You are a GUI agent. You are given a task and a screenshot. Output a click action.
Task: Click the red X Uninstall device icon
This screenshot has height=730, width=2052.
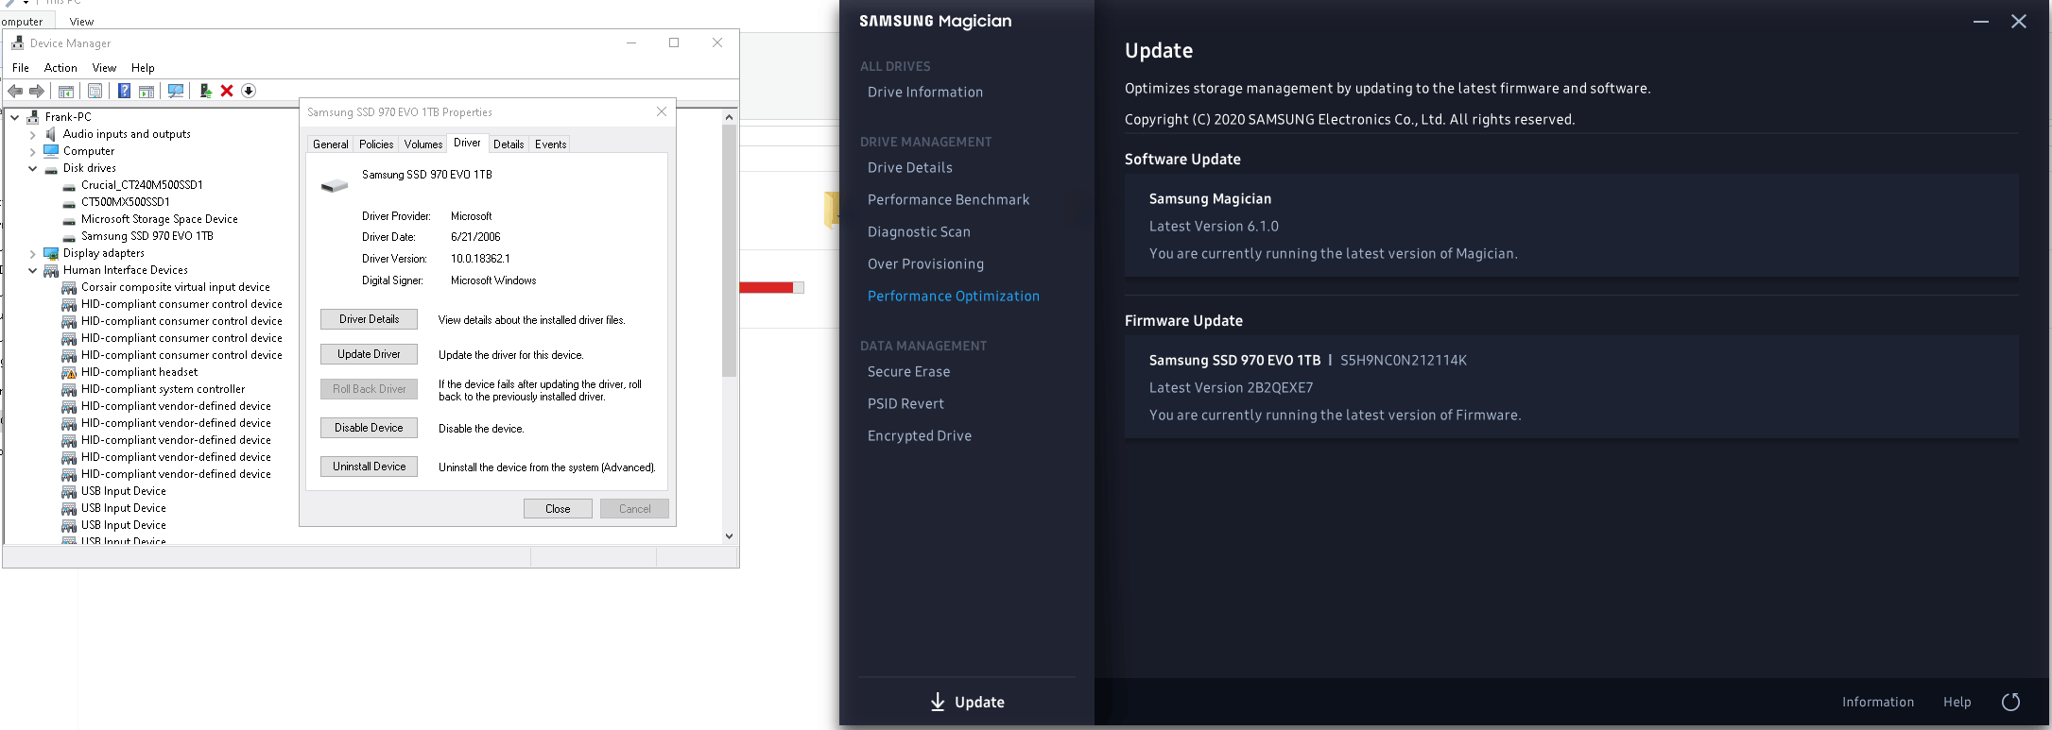click(x=227, y=91)
